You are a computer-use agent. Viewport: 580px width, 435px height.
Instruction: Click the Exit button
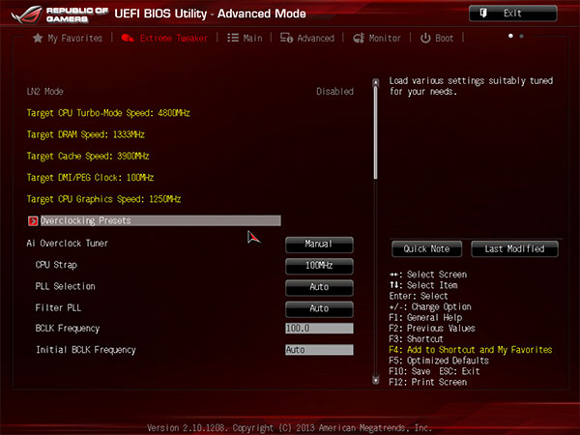click(x=512, y=14)
